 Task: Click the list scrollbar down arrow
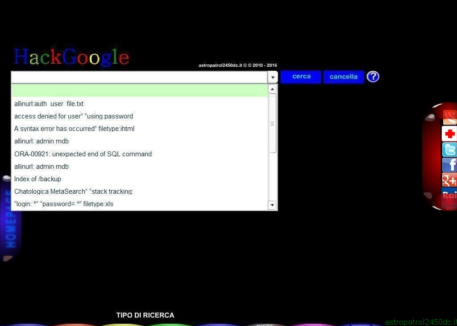272,205
